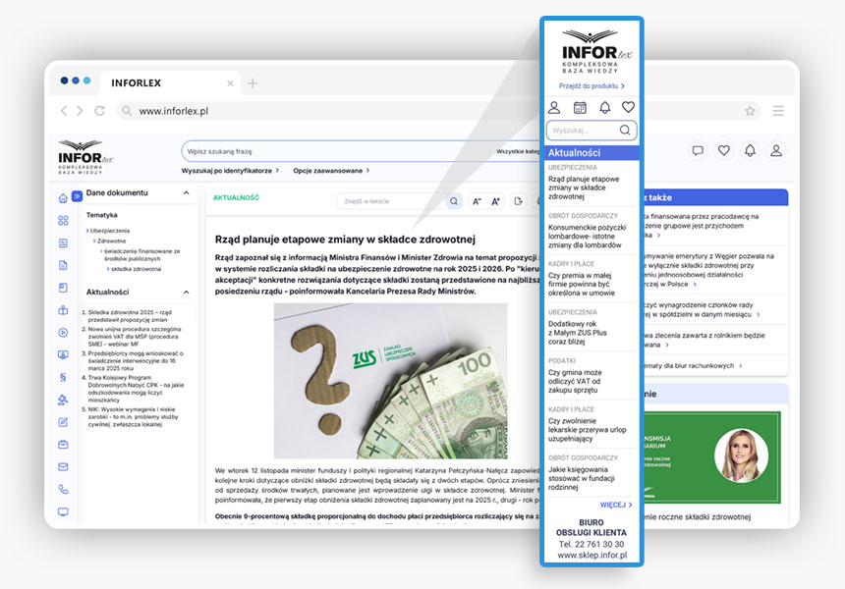Collapse the Dane dokumentu section

click(x=187, y=193)
